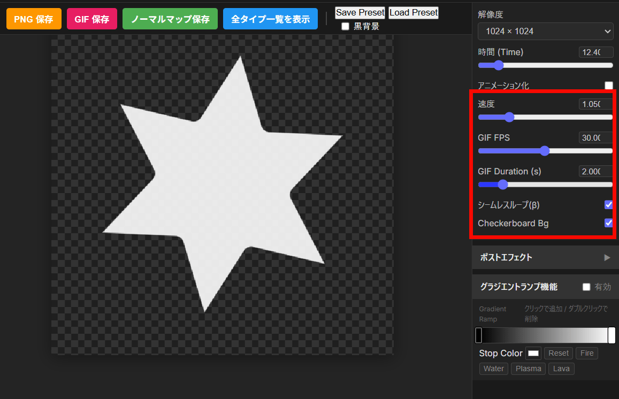The height and width of the screenshot is (399, 619).
Task: Open the 解像度 1024 × 1024 dropdown
Action: [x=545, y=32]
